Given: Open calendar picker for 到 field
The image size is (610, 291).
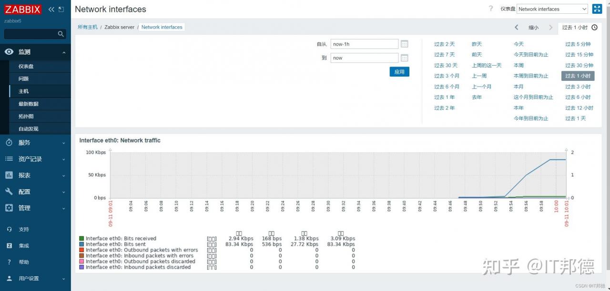Looking at the screenshot, I should click(404, 58).
